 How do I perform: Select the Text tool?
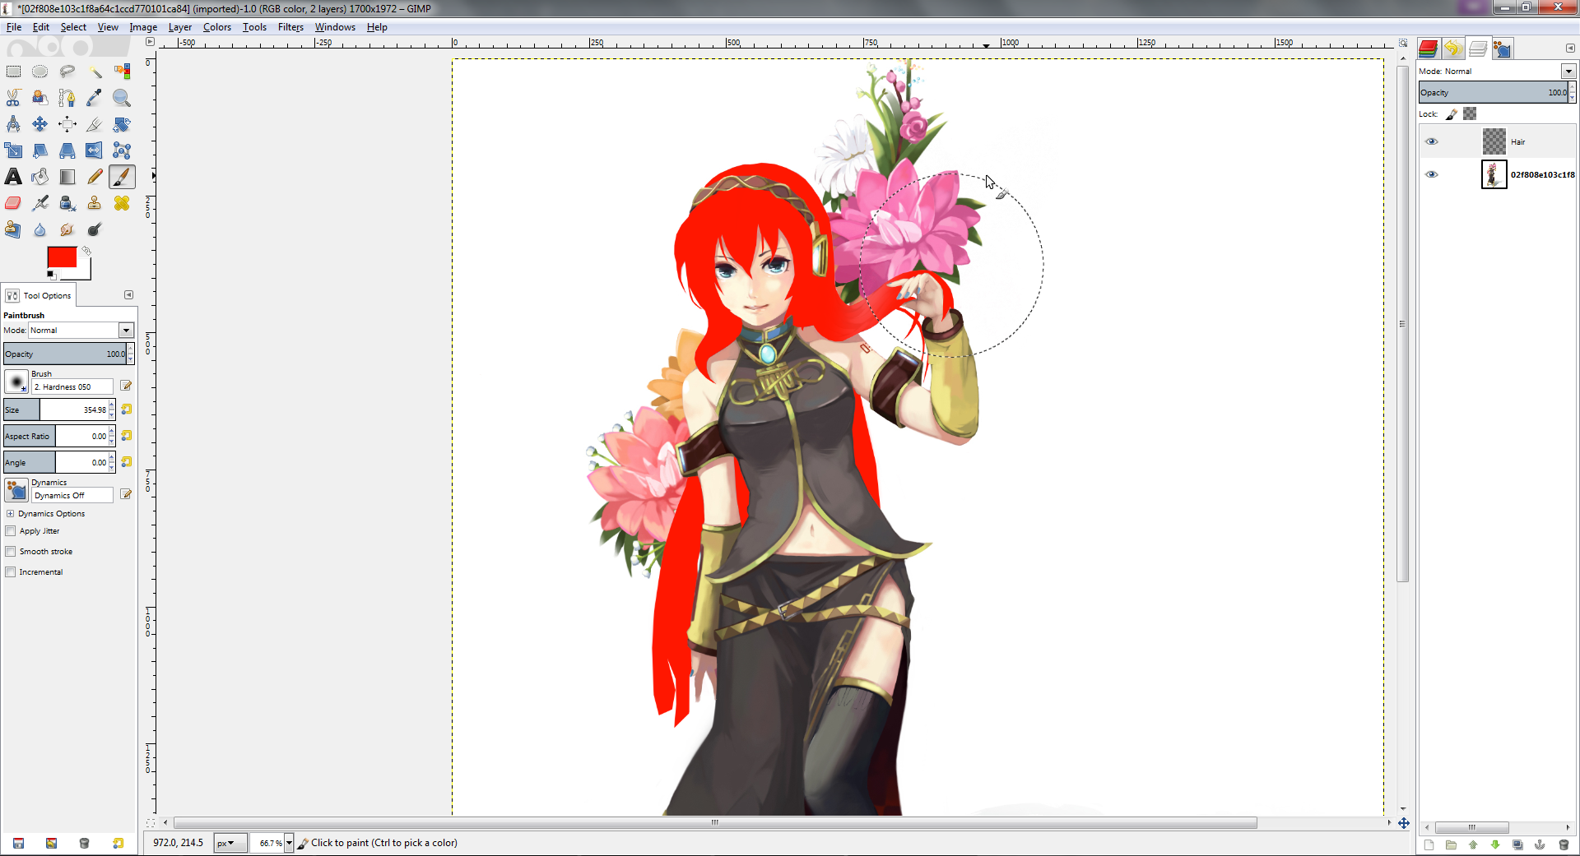(13, 177)
